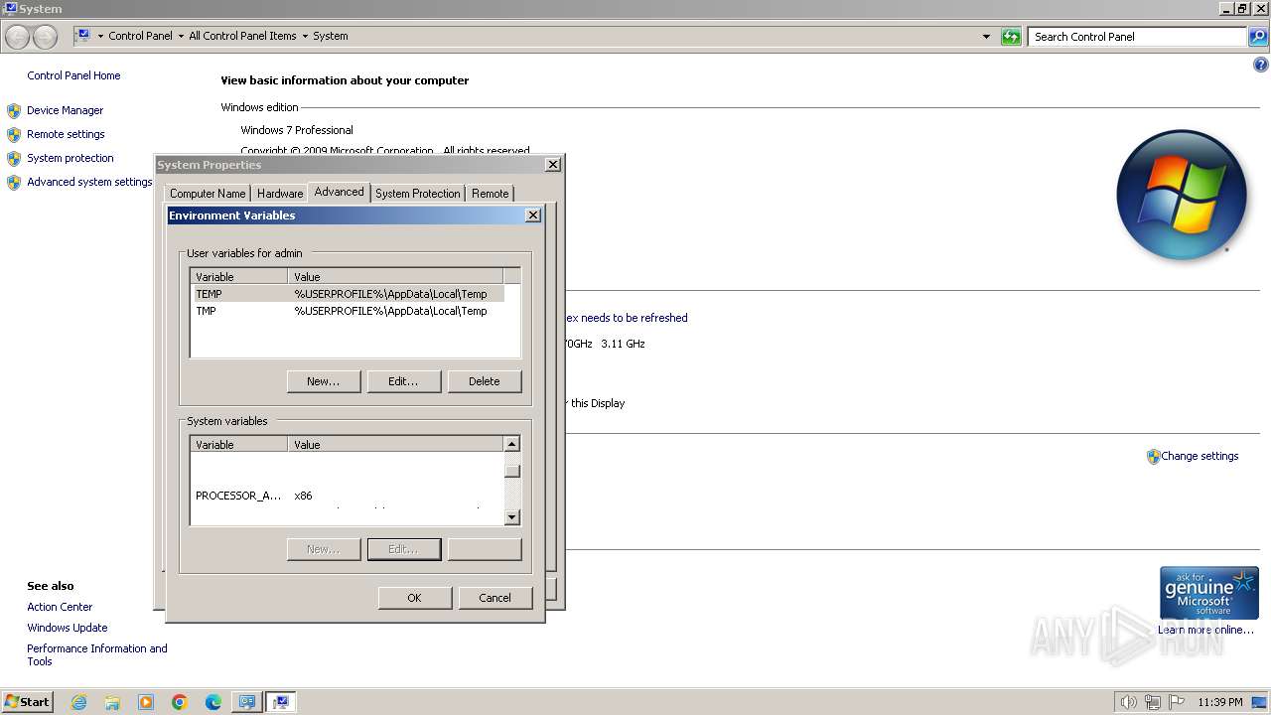The height and width of the screenshot is (715, 1271).
Task: Click the Forward navigation arrow
Action: point(45,37)
